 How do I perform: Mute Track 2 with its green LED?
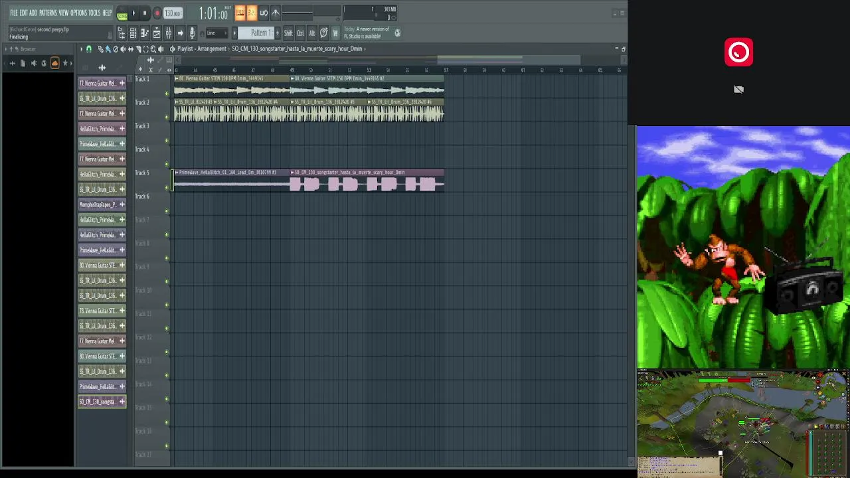point(167,117)
